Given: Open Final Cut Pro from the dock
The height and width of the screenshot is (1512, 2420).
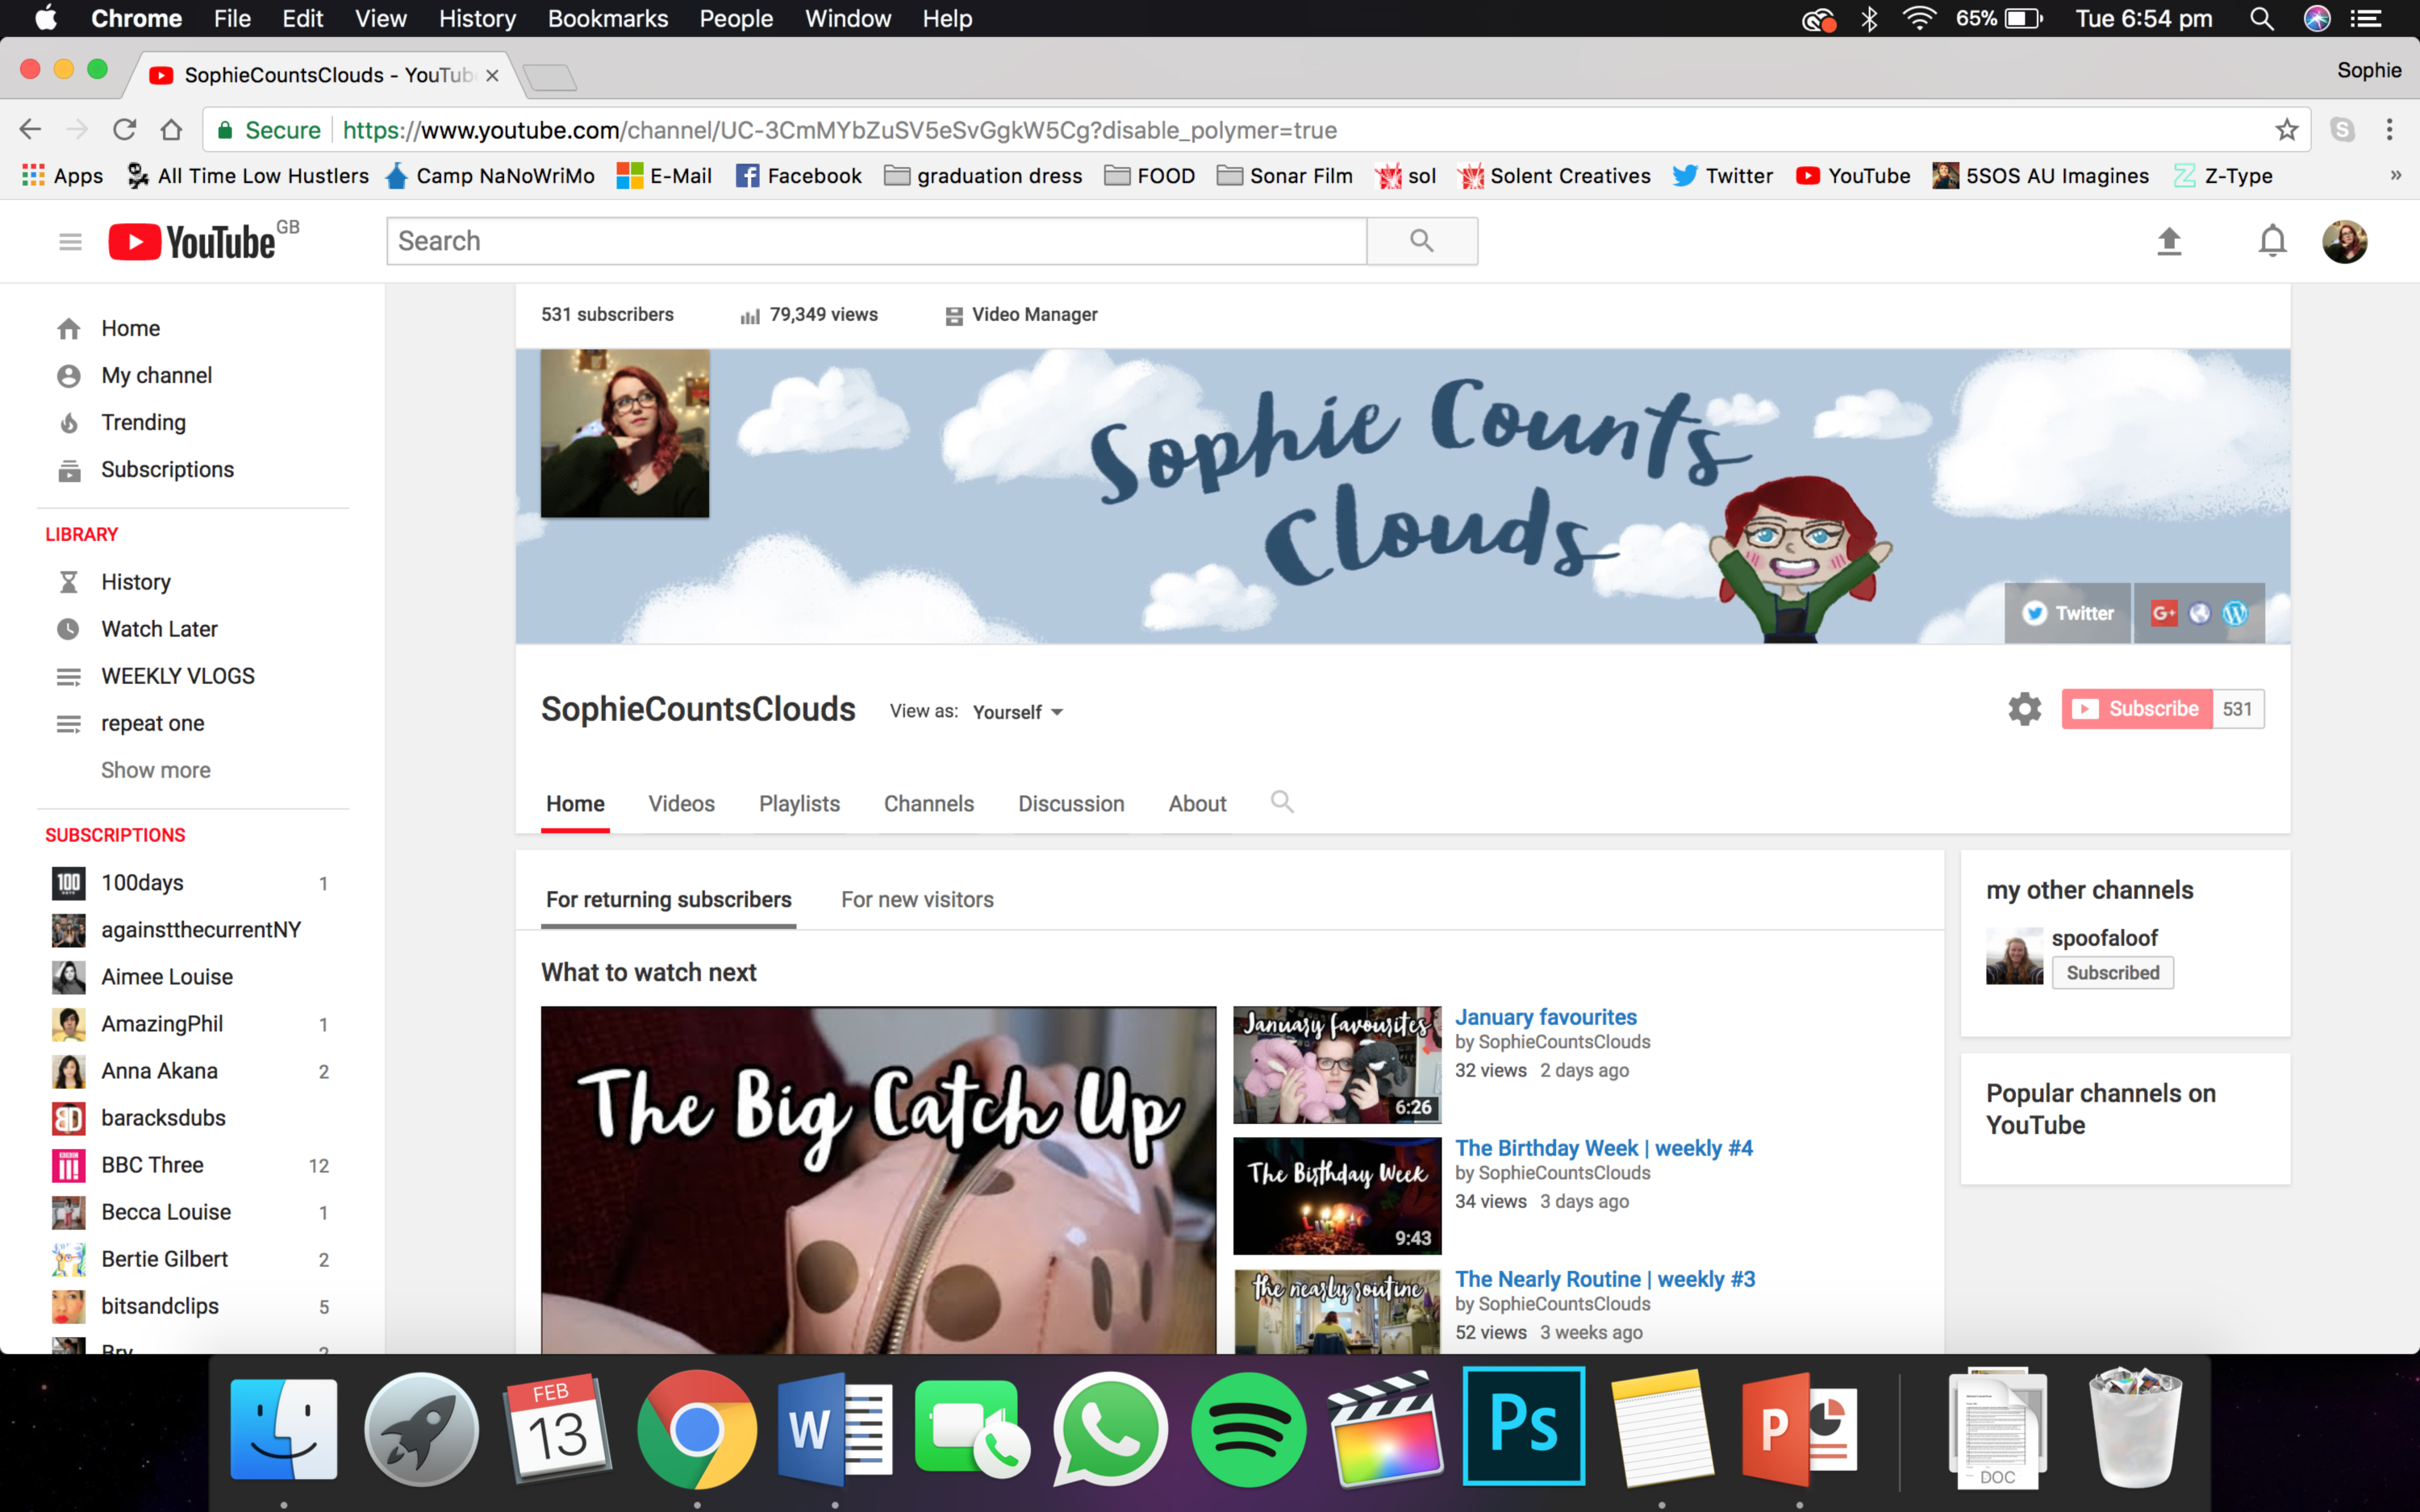Looking at the screenshot, I should coord(1386,1429).
